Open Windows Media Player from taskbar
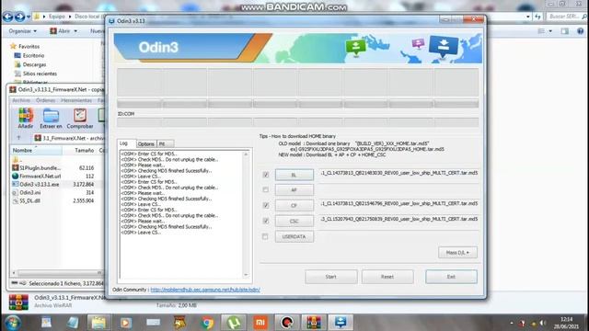 (x=126, y=323)
